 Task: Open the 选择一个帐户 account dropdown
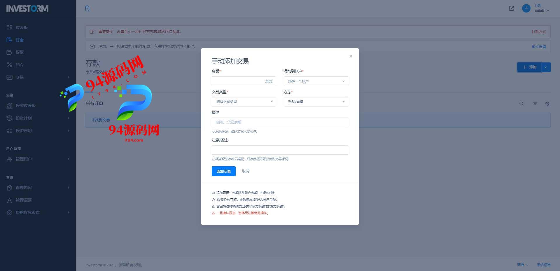[x=316, y=81]
